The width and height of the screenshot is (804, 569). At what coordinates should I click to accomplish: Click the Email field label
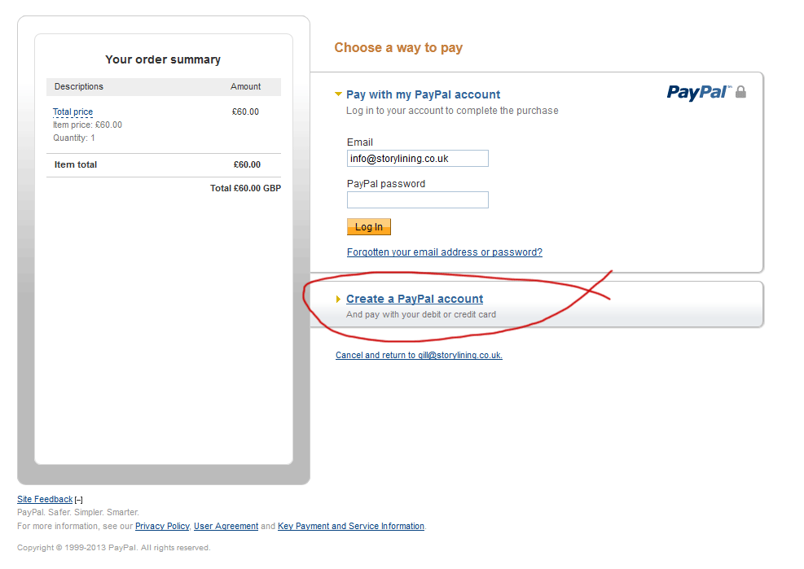tap(359, 142)
